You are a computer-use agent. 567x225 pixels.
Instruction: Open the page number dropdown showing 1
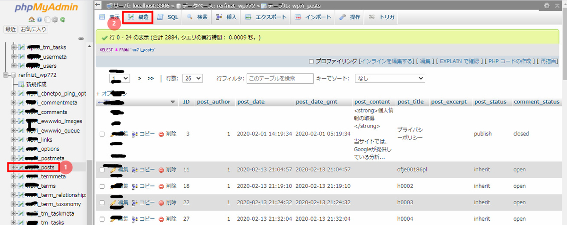120,79
